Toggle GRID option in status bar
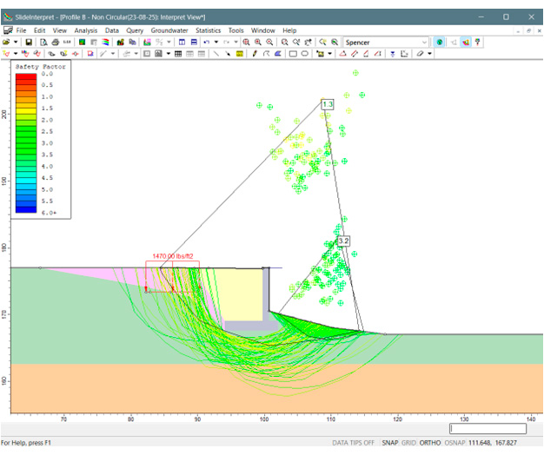Image resolution: width=544 pixels, height=455 pixels. (408, 443)
